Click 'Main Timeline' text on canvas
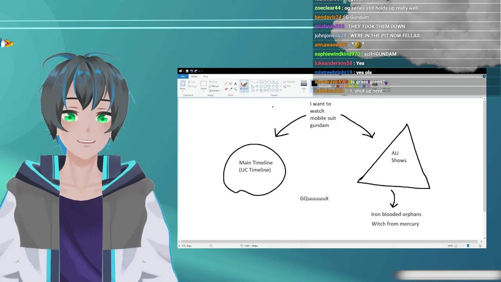Image resolution: width=501 pixels, height=282 pixels. pos(256,163)
